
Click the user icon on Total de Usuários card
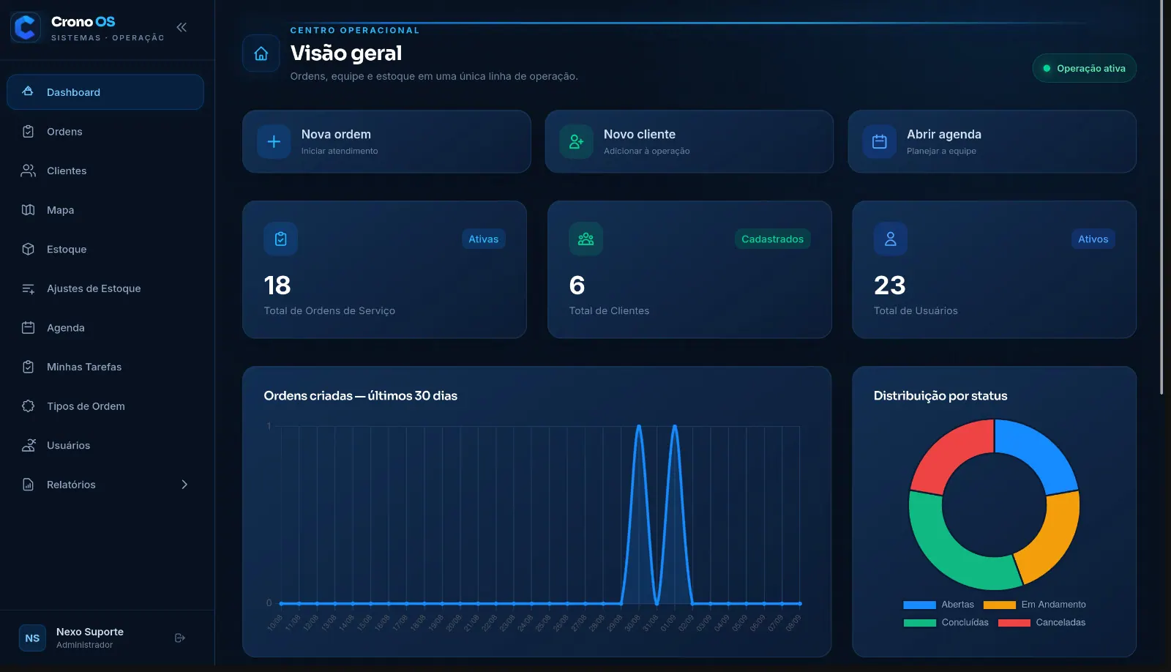(891, 239)
